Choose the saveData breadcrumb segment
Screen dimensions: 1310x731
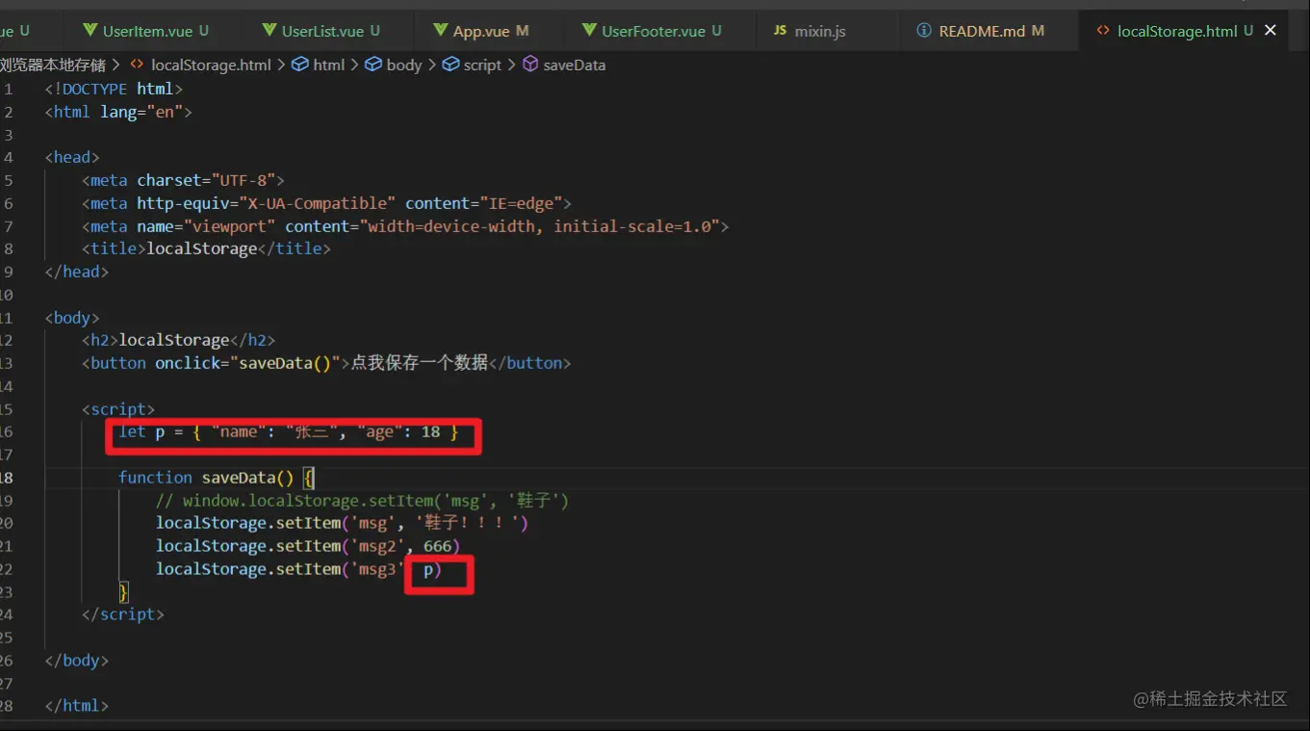575,65
